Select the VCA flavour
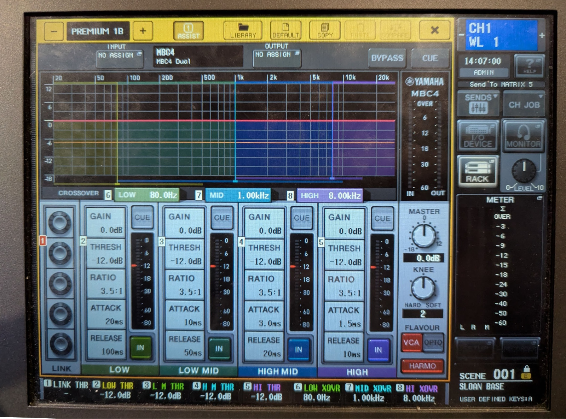 point(411,342)
